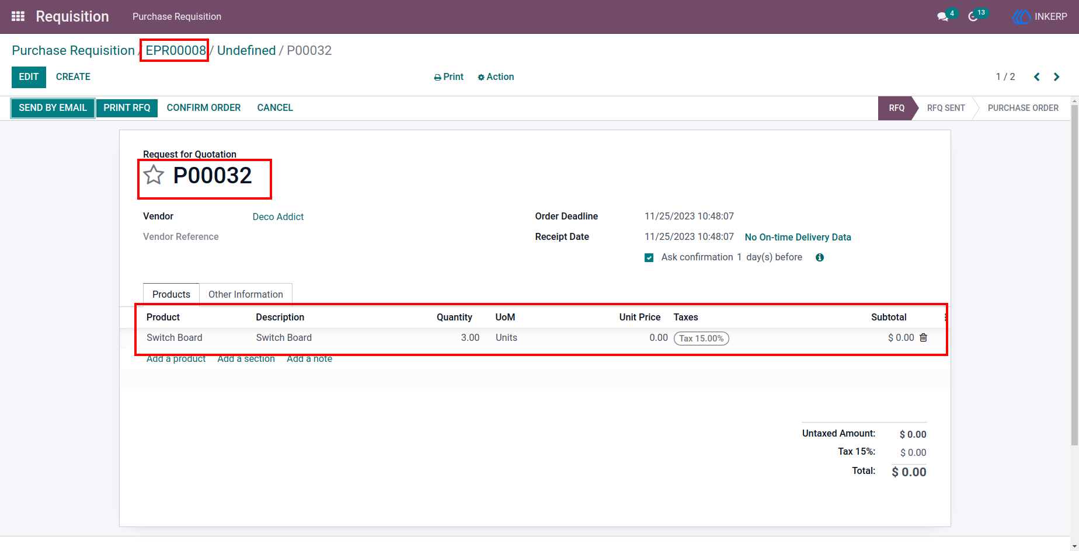Click the vertical scrollbar
The width and height of the screenshot is (1079, 551).
pyautogui.click(x=1074, y=274)
